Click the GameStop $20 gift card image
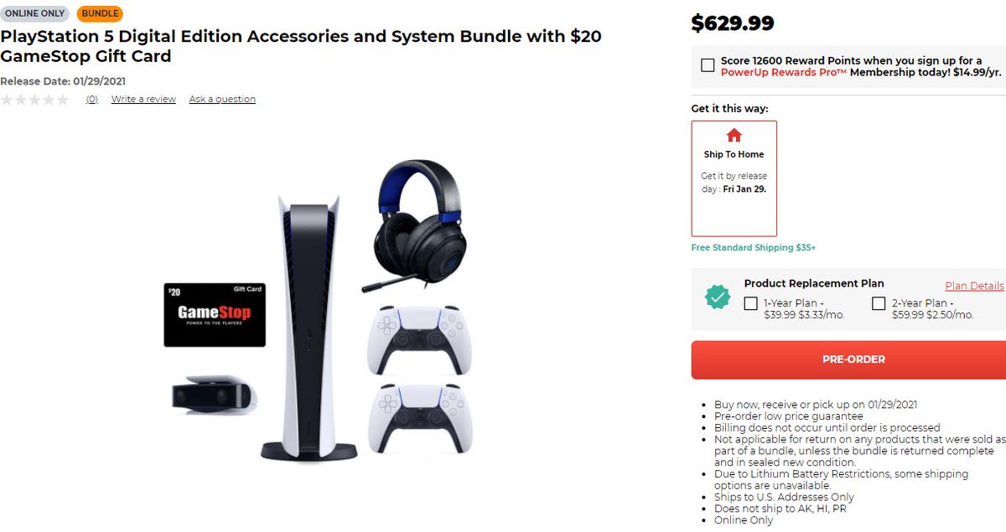The image size is (1006, 532). tap(215, 315)
